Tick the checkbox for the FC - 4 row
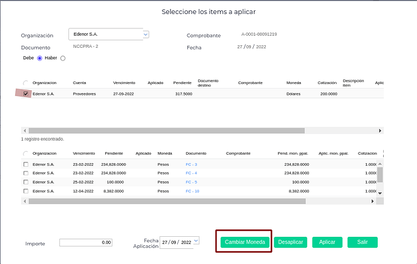 pyautogui.click(x=25, y=173)
